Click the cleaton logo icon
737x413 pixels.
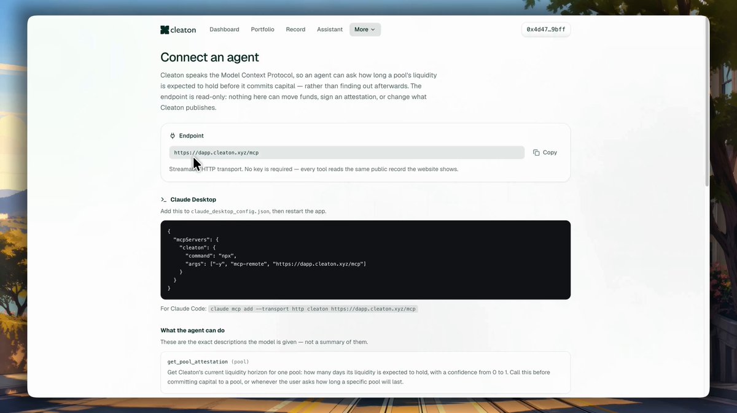point(165,29)
